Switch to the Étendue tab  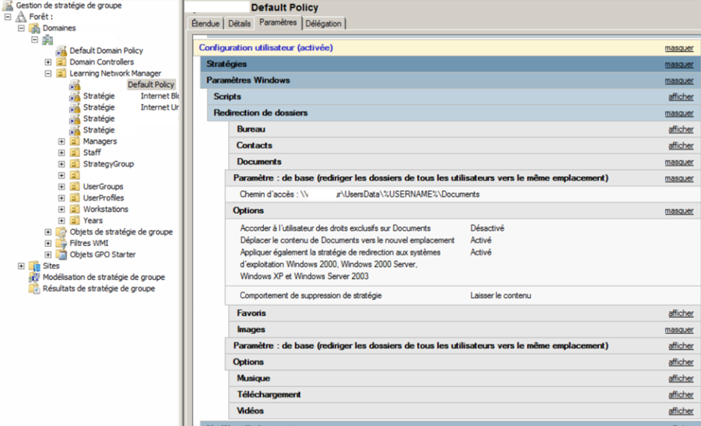point(205,24)
